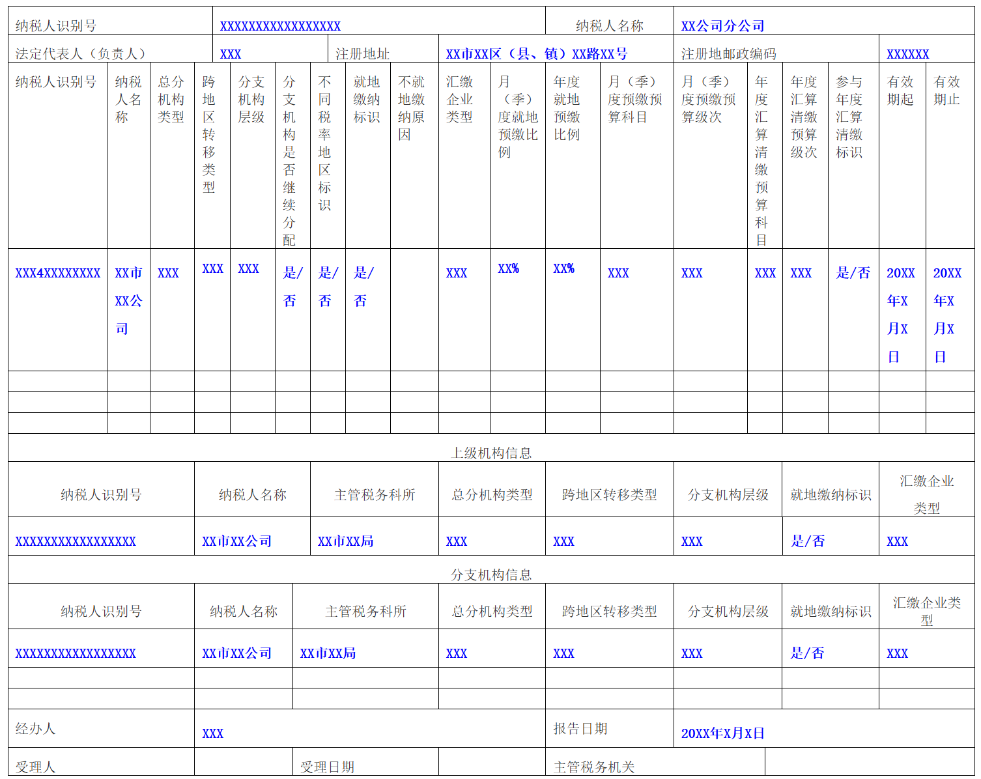The height and width of the screenshot is (779, 981).
Task: Click the postal code value XXXXXX
Action: coord(907,54)
